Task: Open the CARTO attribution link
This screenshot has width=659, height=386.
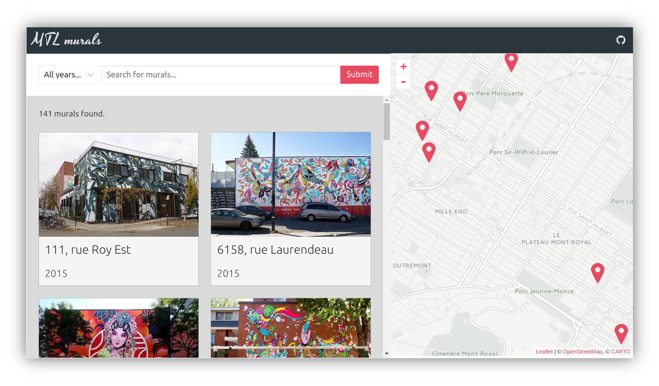Action: (x=620, y=352)
